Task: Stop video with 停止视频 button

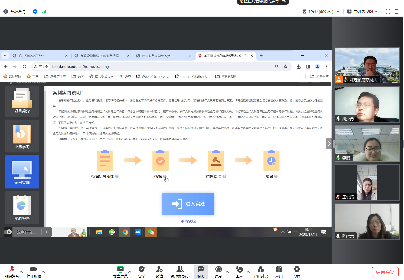Action: [x=34, y=272]
